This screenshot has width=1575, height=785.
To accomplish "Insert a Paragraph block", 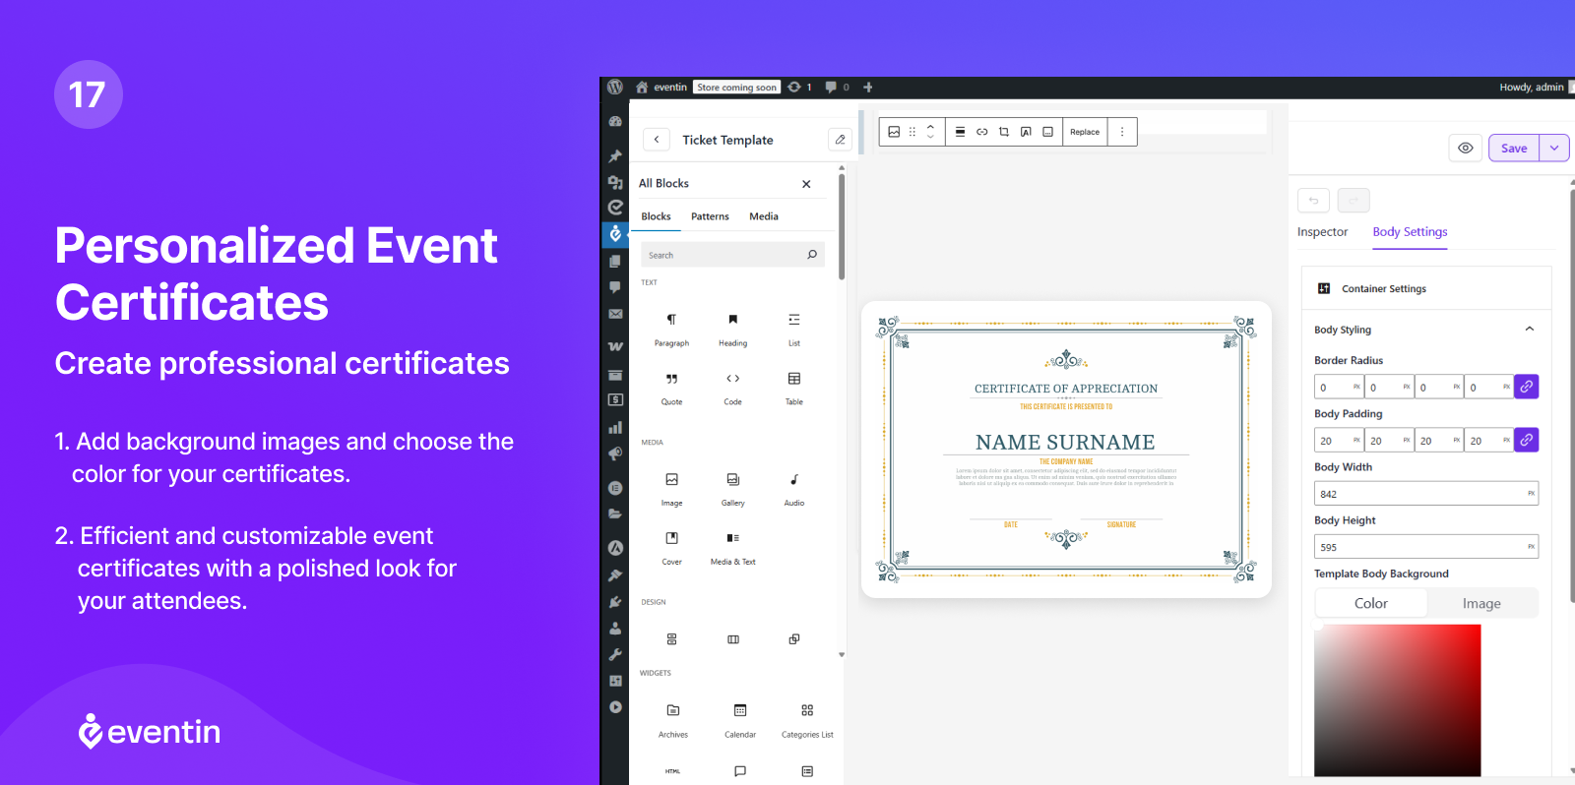I will tap(671, 330).
